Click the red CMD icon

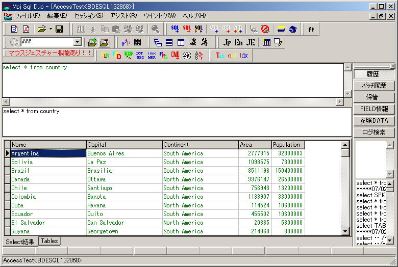click(175, 55)
